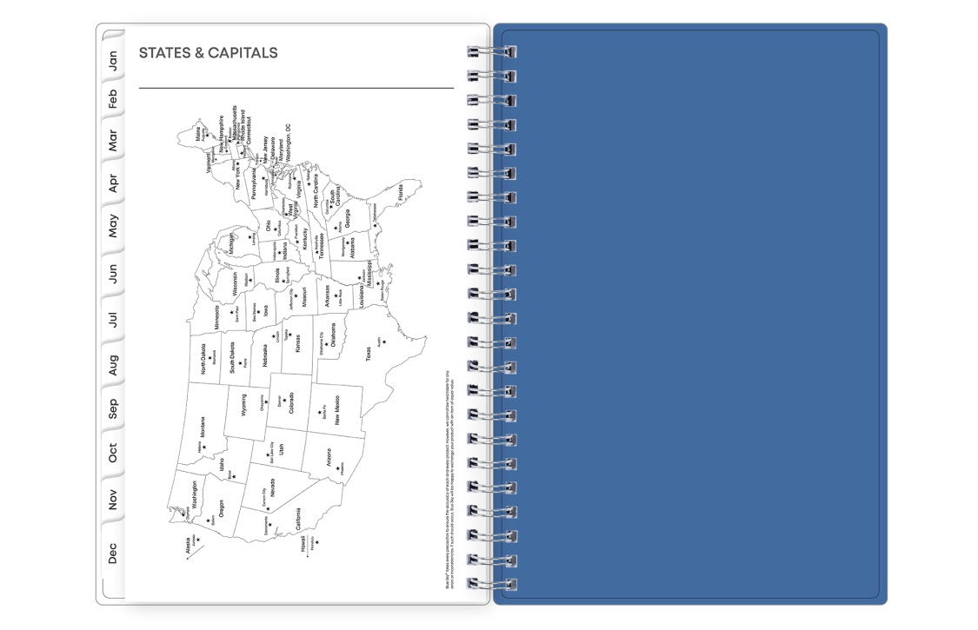This screenshot has width=978, height=630.
Task: Go to the May tab
Action: [113, 226]
